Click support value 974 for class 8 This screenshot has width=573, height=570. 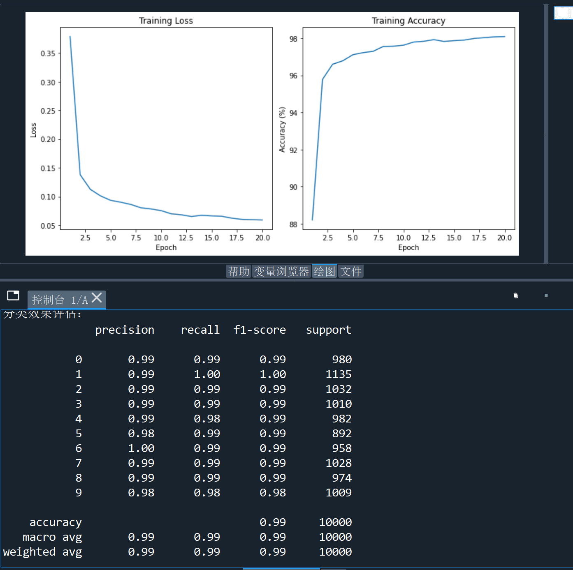(342, 478)
